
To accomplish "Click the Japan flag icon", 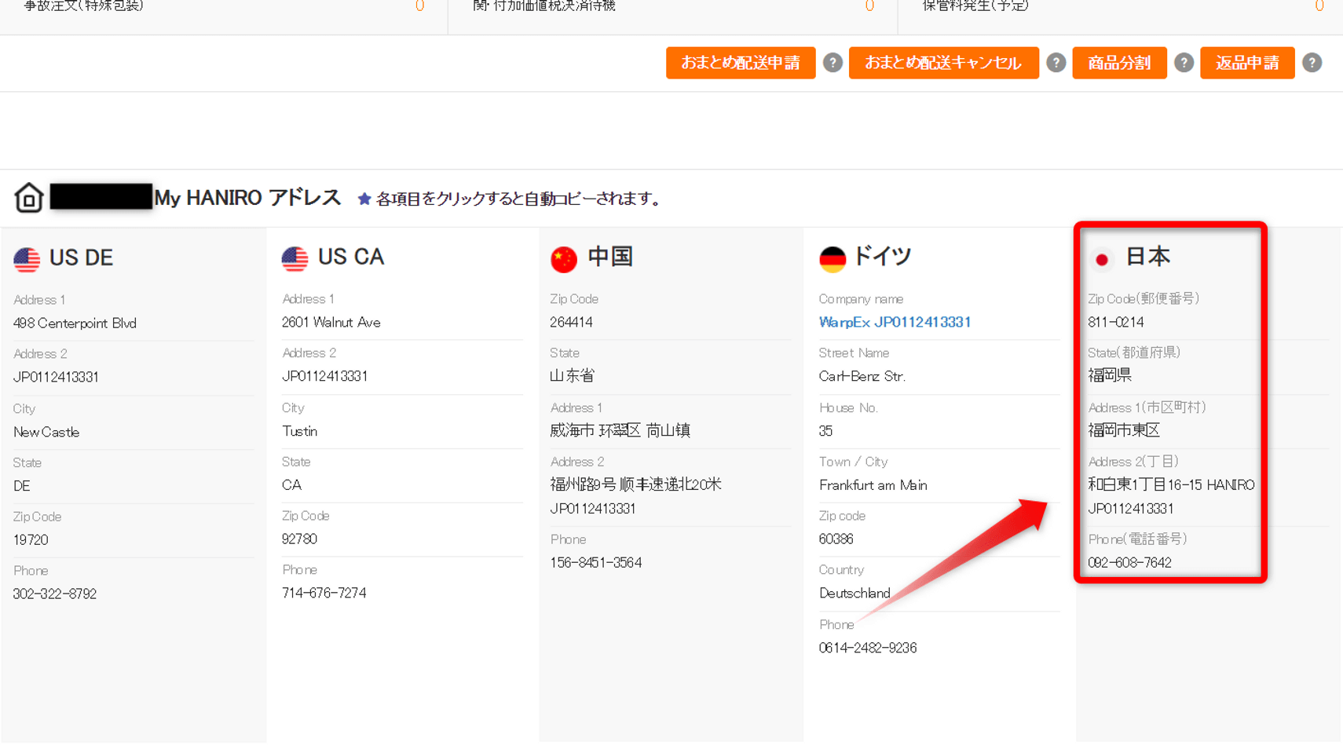I will click(x=1102, y=259).
